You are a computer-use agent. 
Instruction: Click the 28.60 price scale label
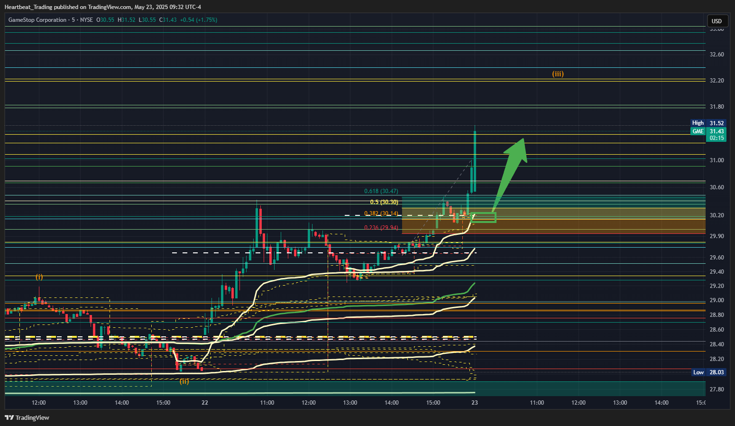(x=717, y=330)
